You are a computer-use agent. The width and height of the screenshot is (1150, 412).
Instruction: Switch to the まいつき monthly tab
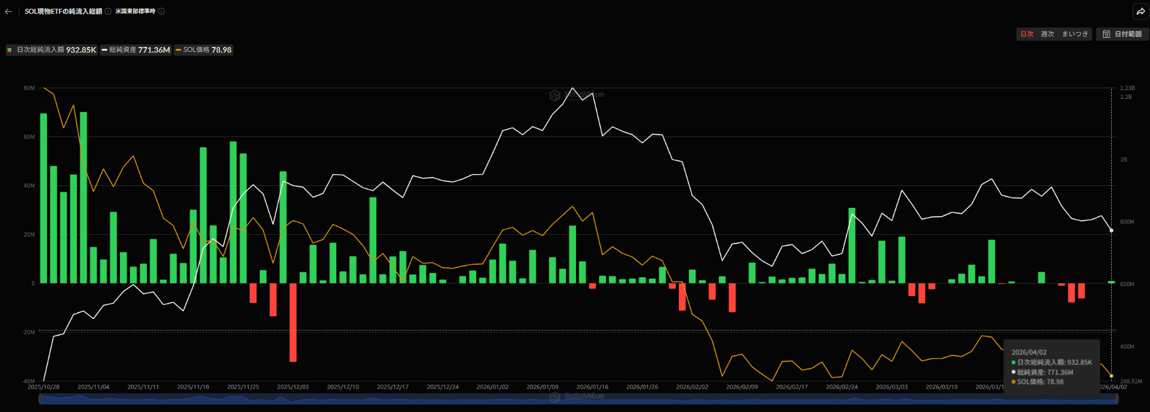pyautogui.click(x=1075, y=34)
